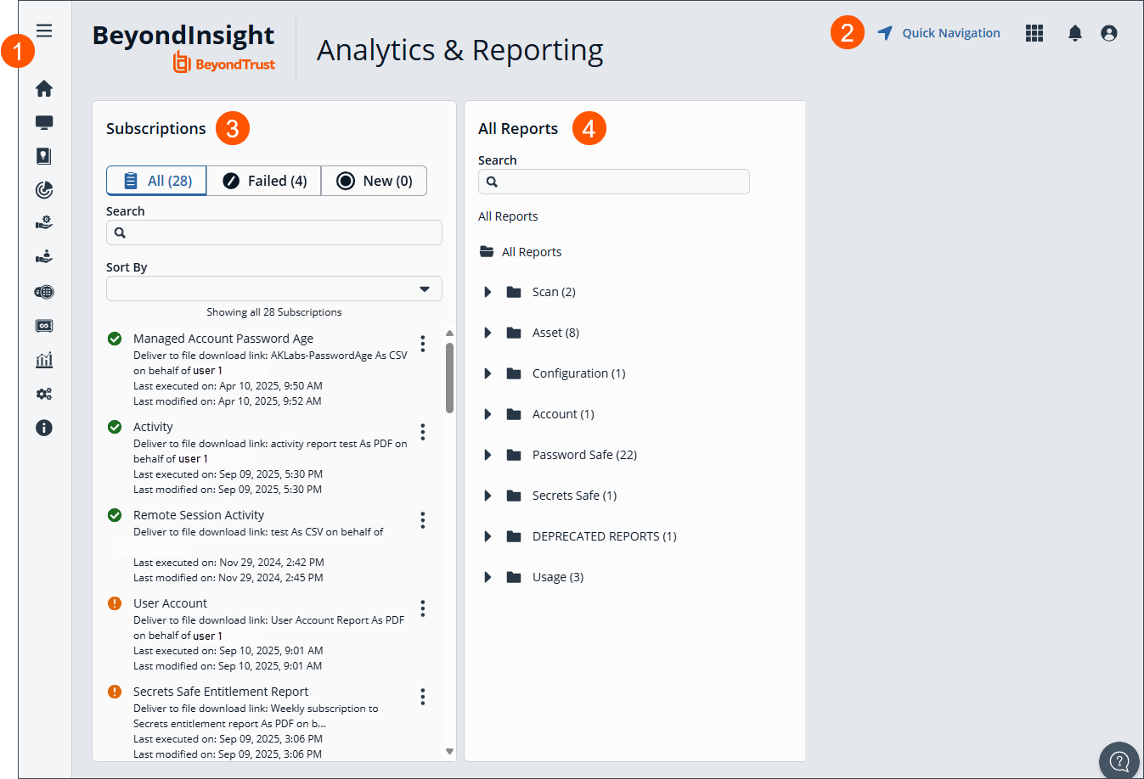This screenshot has height=779, width=1144.
Task: Click the All Reports breadcrumb text
Action: click(x=508, y=216)
